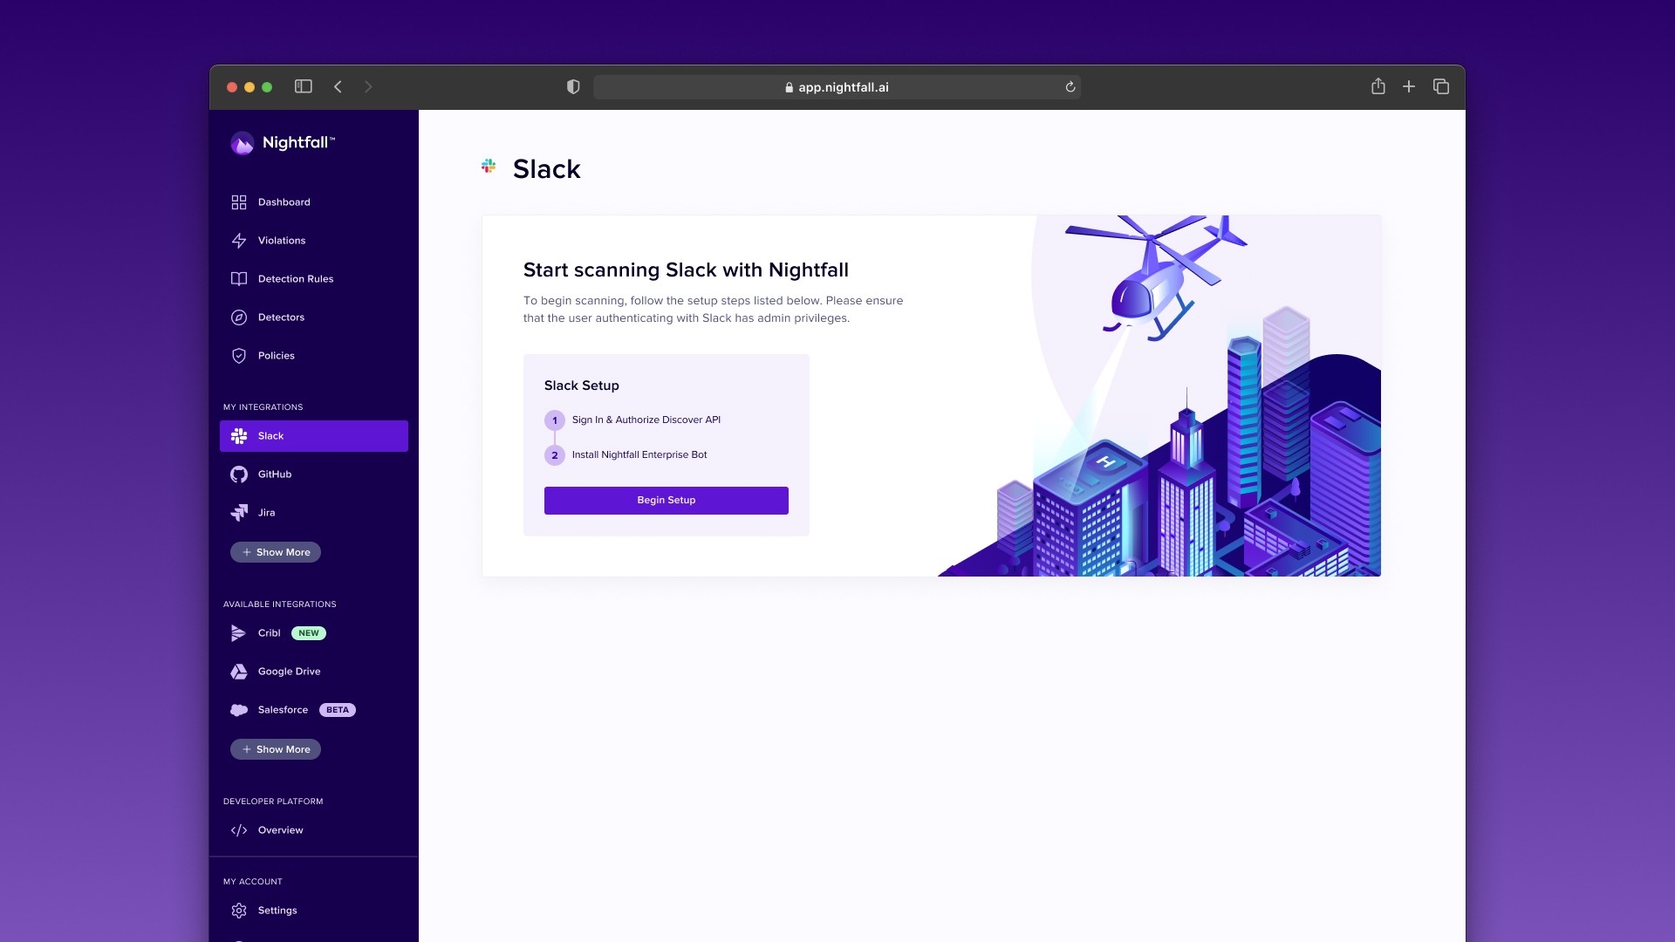
Task: Open the Salesforce integration link
Action: pos(314,710)
